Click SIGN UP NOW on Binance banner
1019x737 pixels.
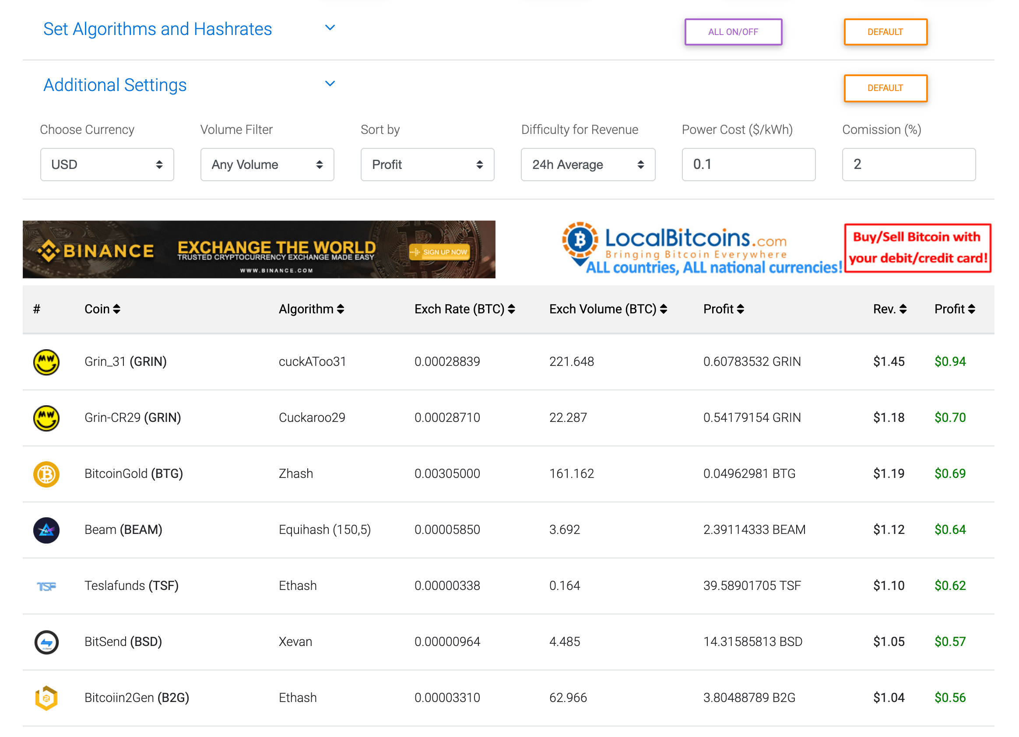pos(440,253)
